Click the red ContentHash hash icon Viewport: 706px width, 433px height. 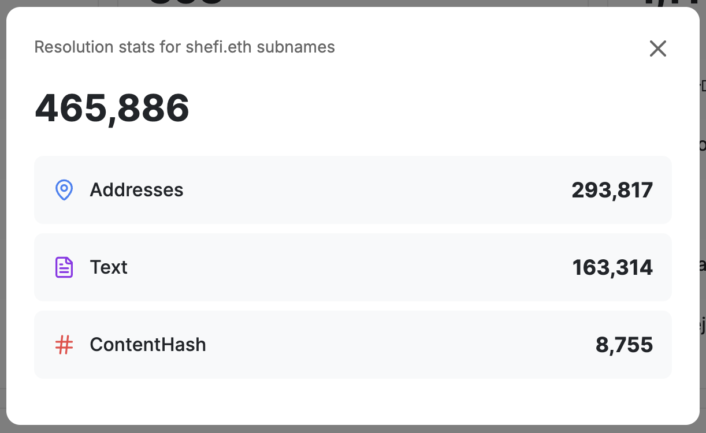64,345
